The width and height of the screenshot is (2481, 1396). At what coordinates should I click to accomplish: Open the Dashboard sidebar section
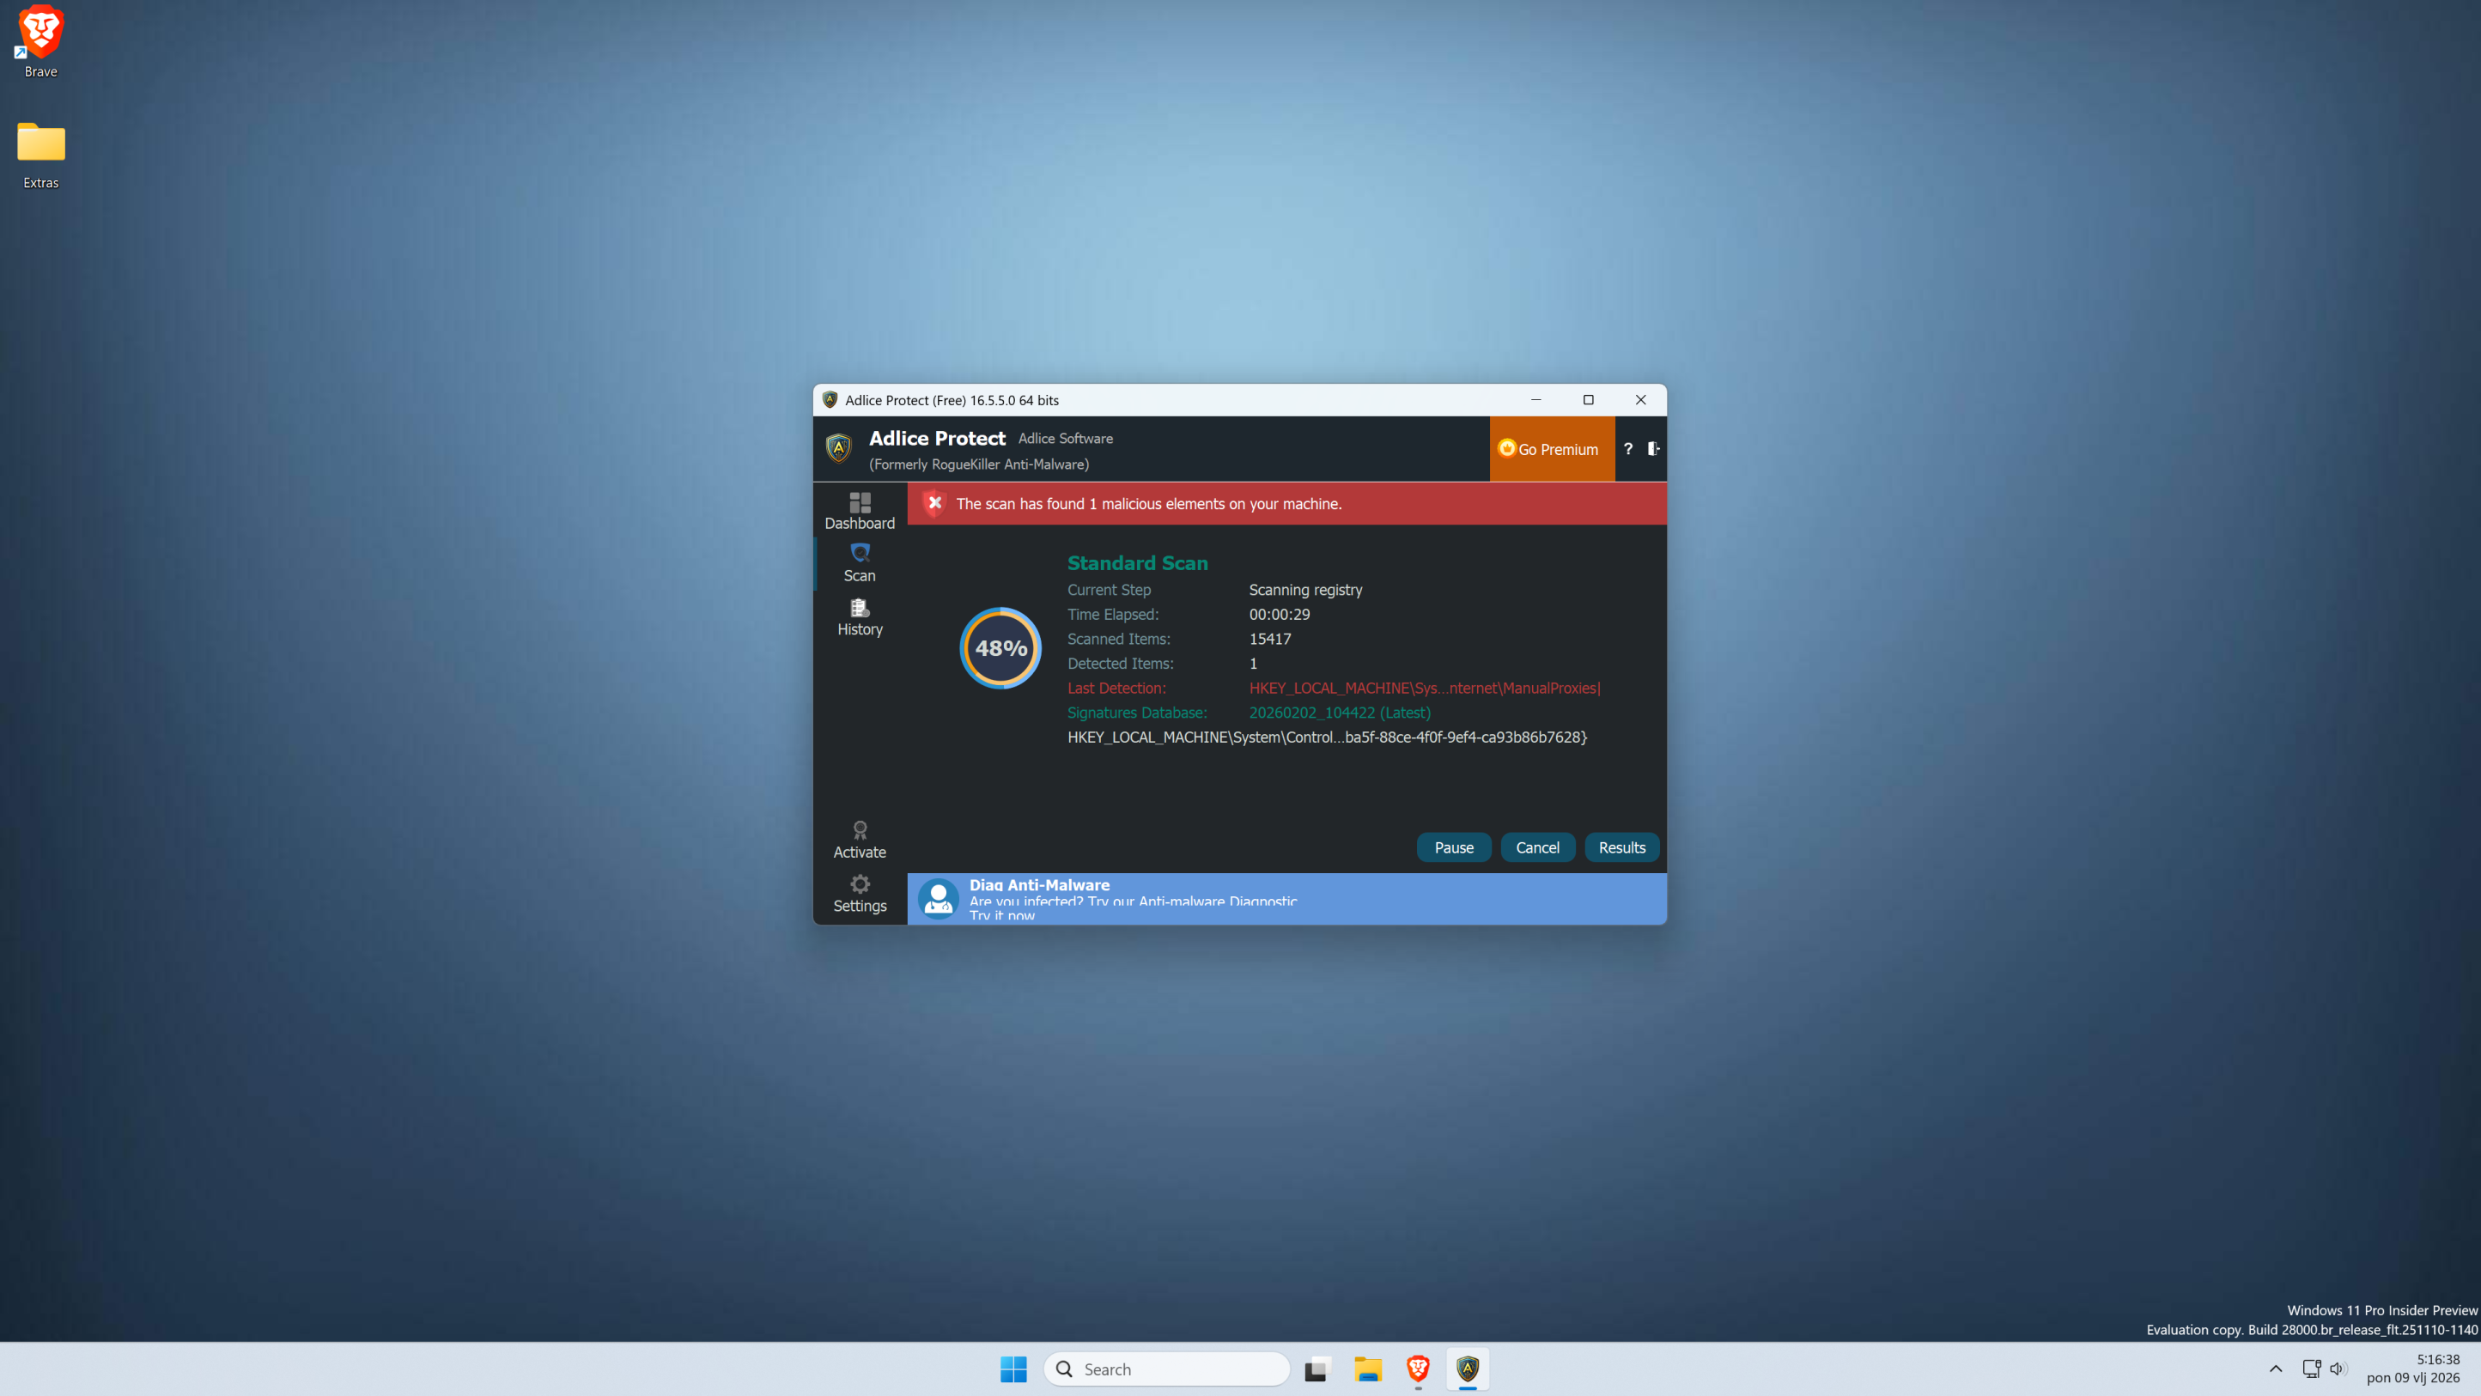(x=859, y=510)
